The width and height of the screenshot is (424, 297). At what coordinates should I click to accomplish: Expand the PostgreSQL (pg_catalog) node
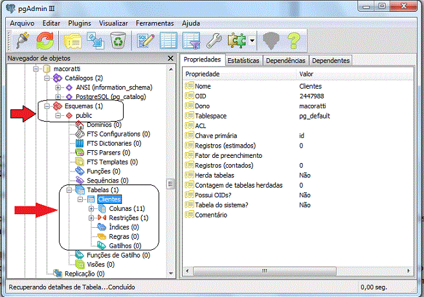tap(58, 97)
